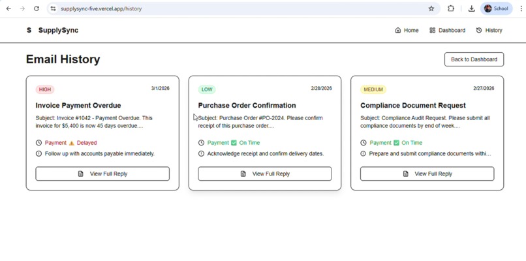Click the green checkmark in Purchase Order card

tap(234, 143)
